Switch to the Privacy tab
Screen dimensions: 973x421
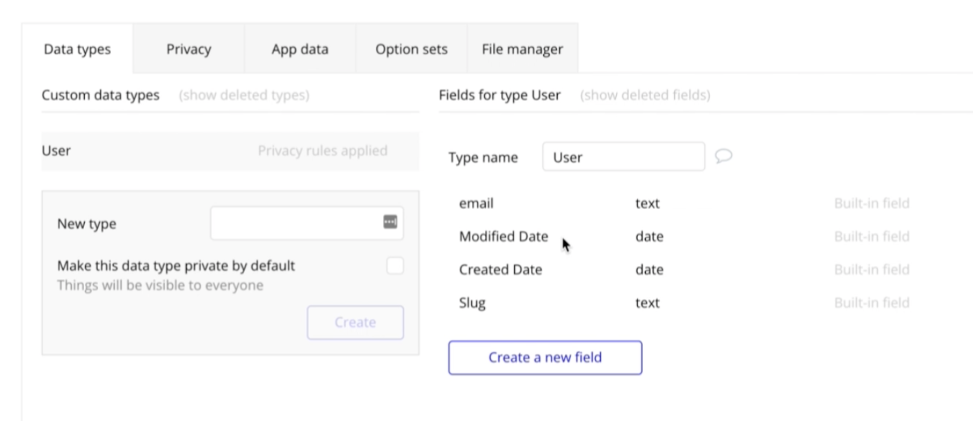coord(189,49)
